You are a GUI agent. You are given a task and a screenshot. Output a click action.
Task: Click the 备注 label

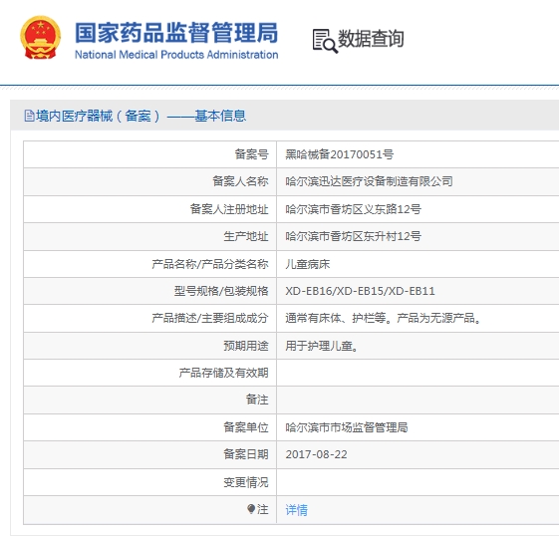point(257,400)
